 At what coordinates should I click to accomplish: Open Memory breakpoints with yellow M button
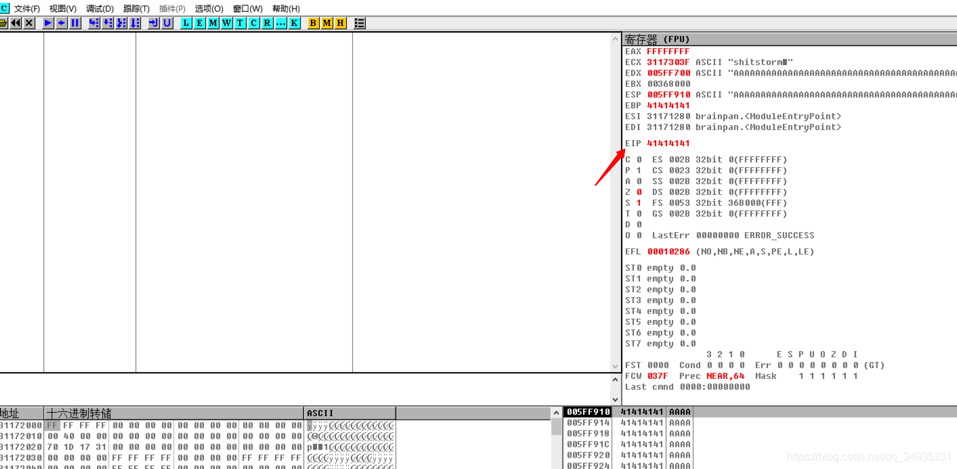click(327, 23)
